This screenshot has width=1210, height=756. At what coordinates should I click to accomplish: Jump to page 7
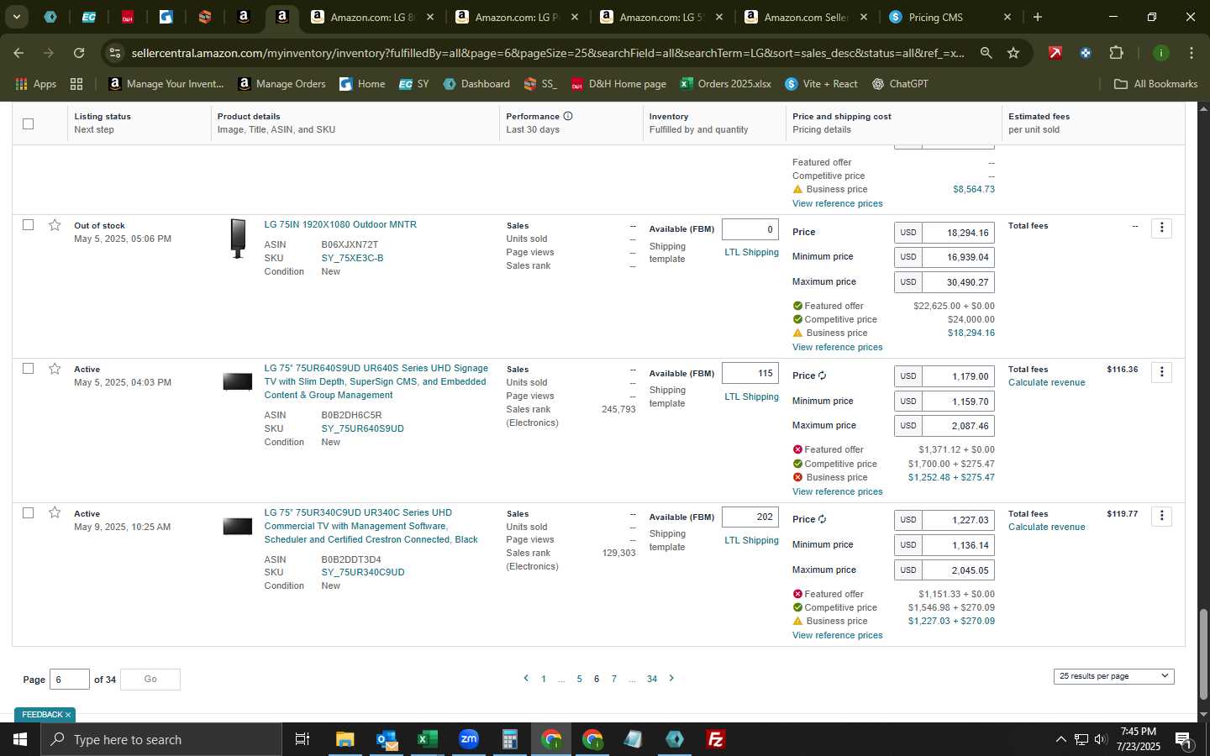tap(614, 679)
